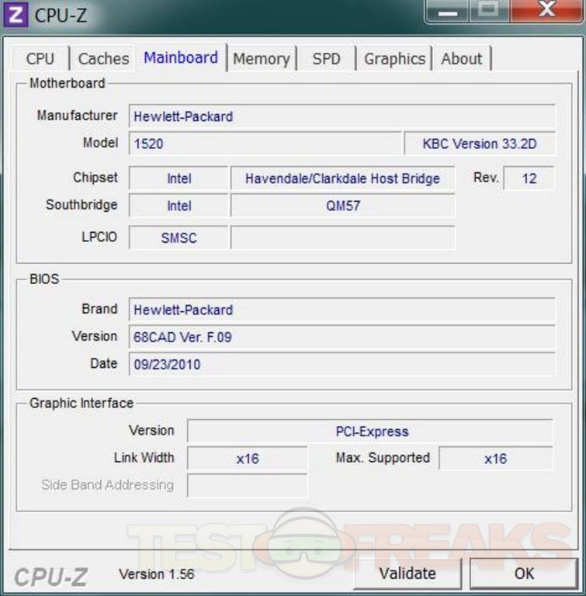Switch to the CPU tab
Viewport: 586px width, 596px height.
click(40, 59)
